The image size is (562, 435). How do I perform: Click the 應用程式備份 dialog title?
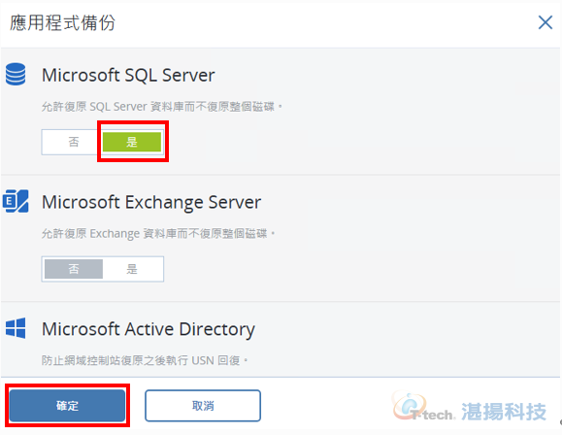pyautogui.click(x=62, y=22)
